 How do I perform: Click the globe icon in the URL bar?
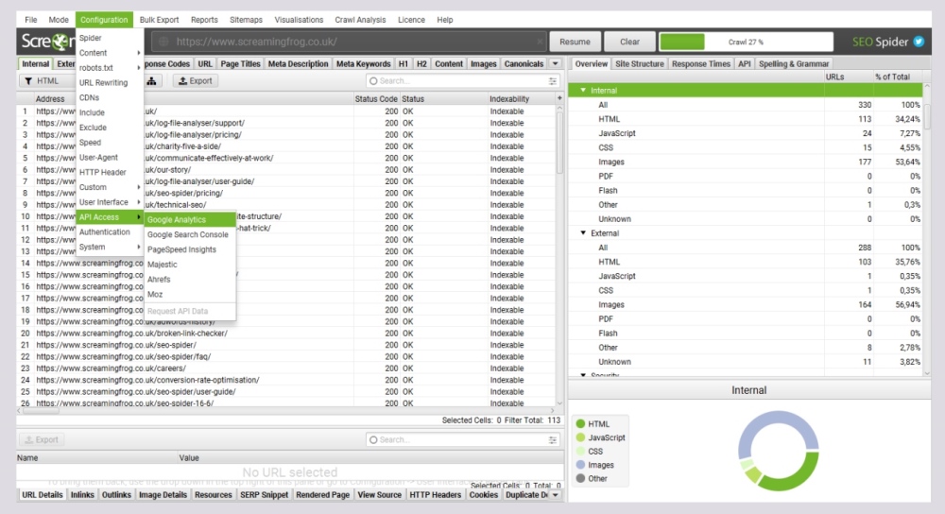[x=163, y=42]
